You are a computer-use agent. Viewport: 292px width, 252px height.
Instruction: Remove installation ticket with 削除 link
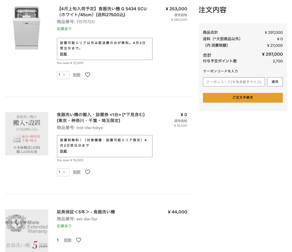(77, 172)
